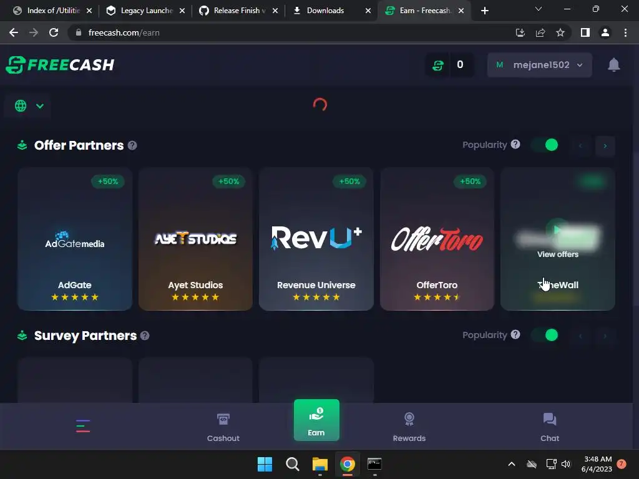Show previous Offer Partners with left arrow
Viewport: 639px width, 479px height.
click(580, 146)
